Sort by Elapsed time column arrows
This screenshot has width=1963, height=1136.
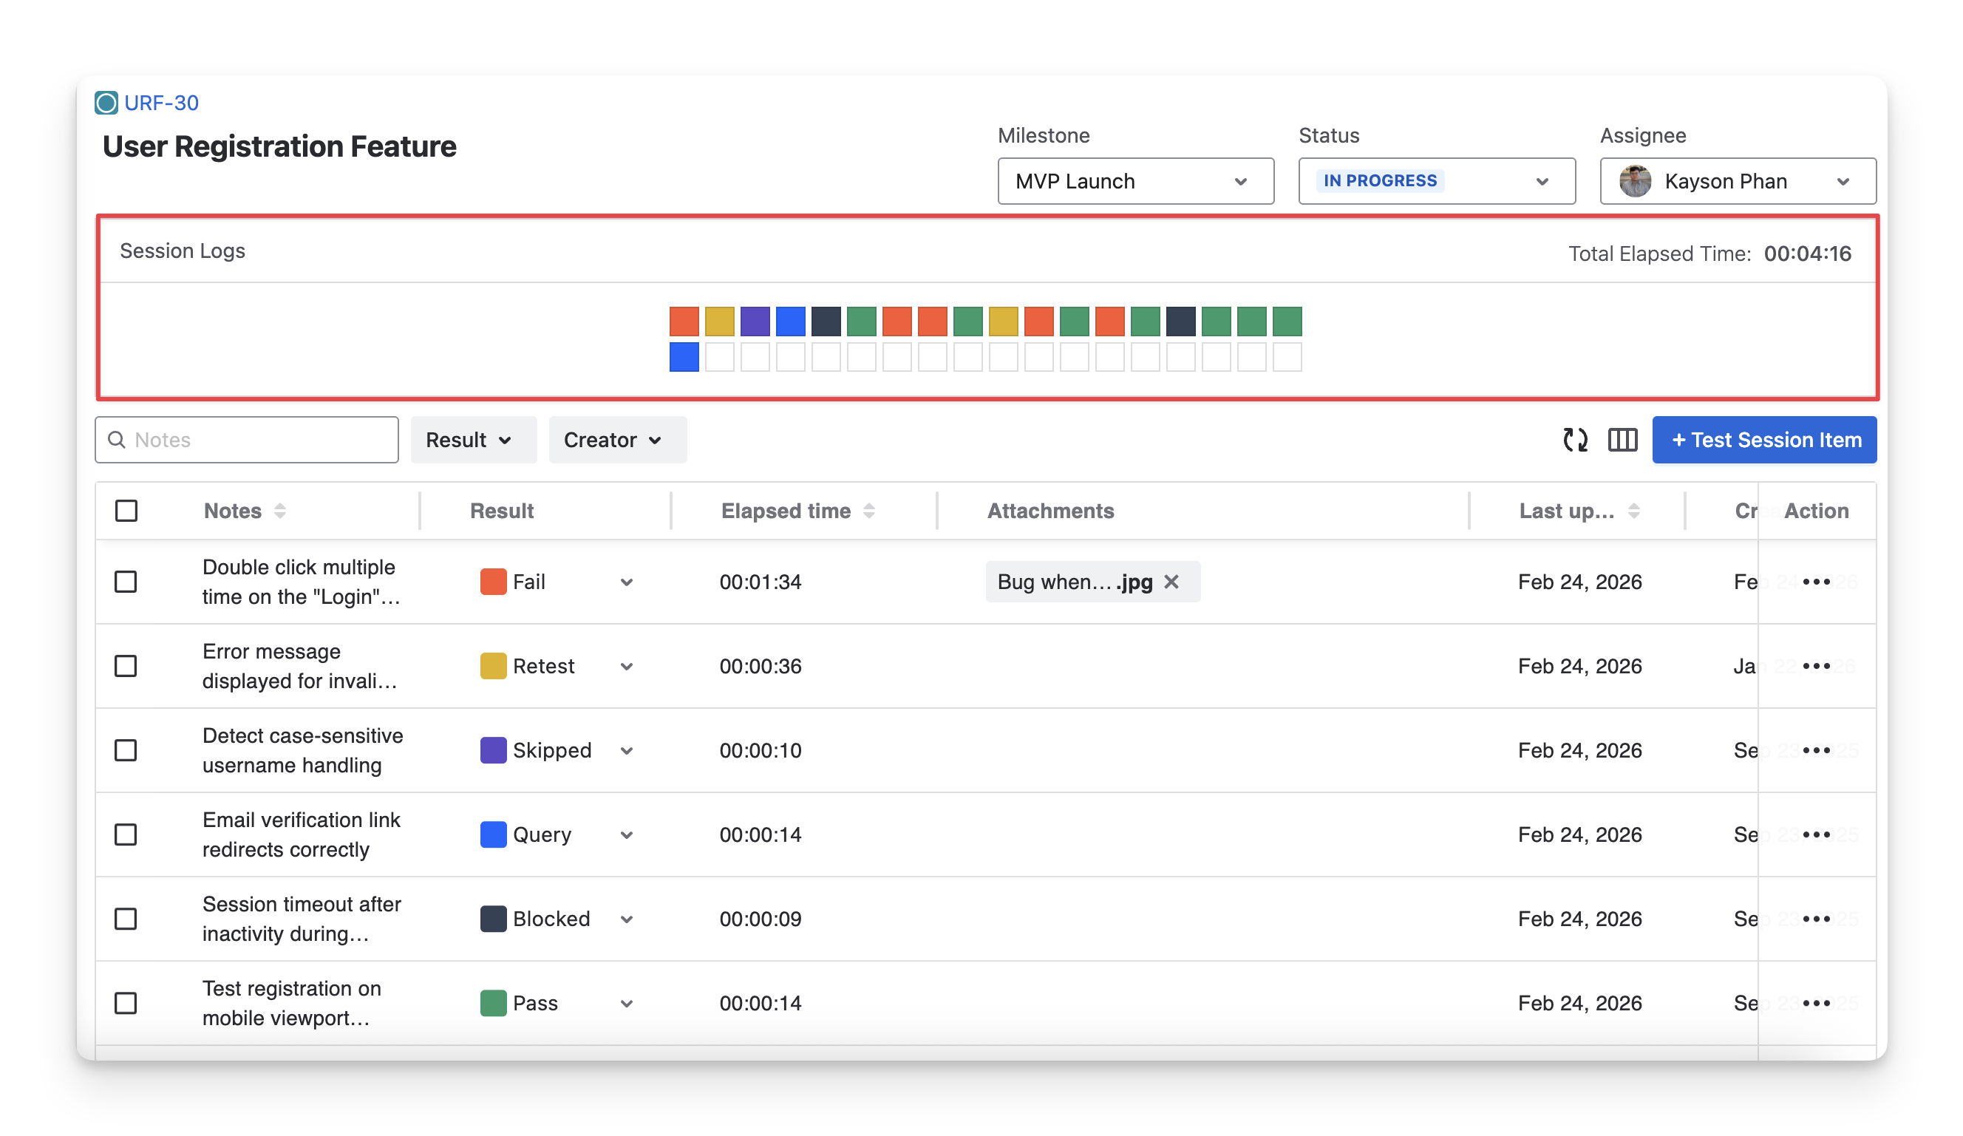[868, 511]
